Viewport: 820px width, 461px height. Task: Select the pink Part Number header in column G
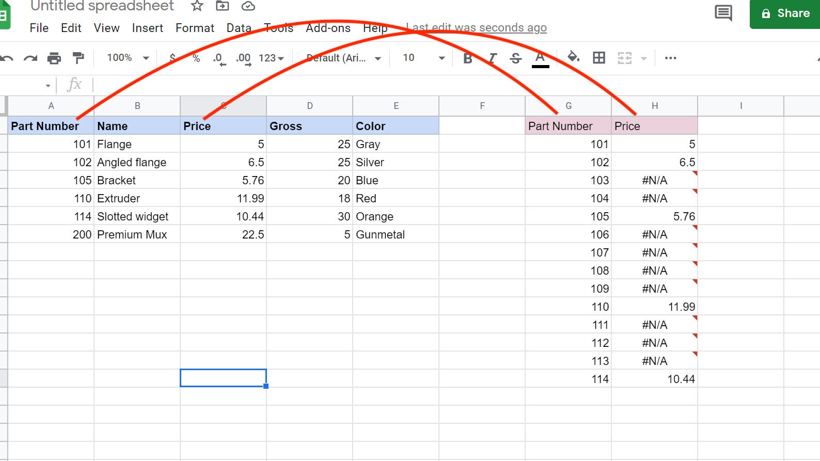(569, 126)
